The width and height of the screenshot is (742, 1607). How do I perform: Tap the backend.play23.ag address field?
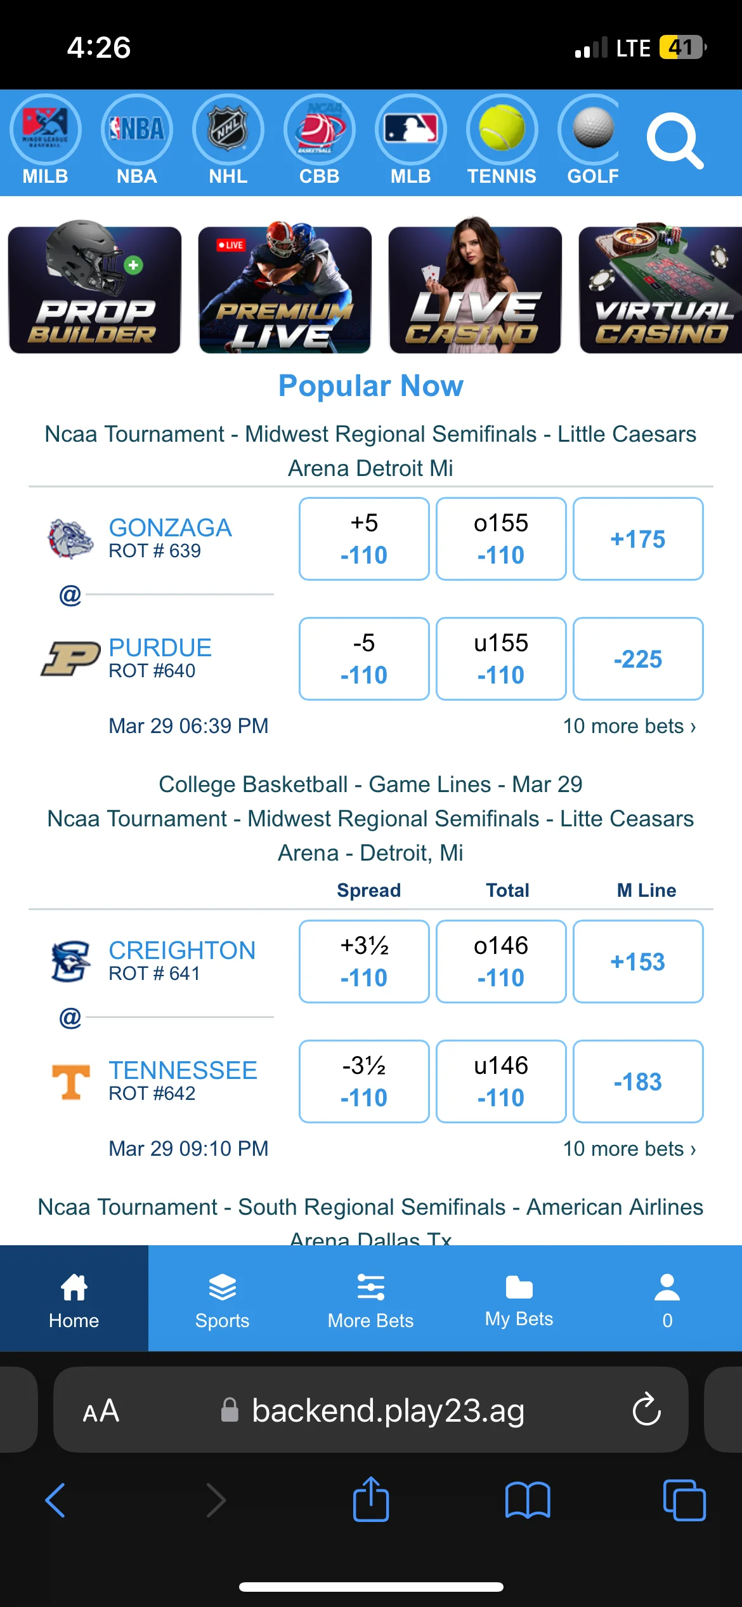pos(387,1410)
